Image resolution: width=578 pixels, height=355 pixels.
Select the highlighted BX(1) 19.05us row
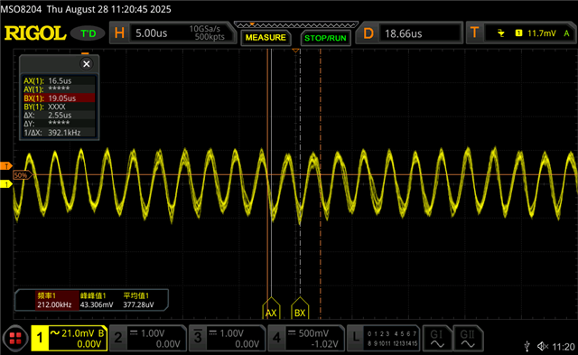[x=59, y=98]
